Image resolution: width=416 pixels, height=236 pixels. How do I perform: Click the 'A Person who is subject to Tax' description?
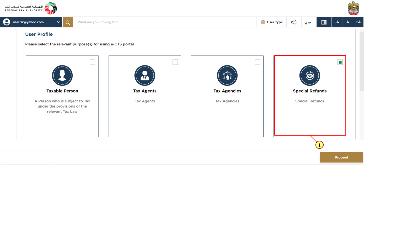(x=62, y=106)
